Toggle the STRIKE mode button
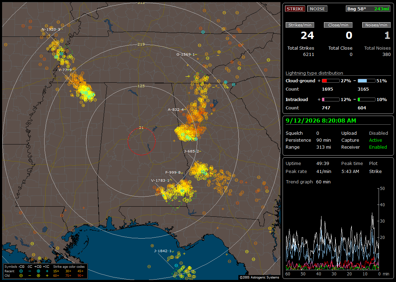The height and width of the screenshot is (282, 396). (295, 9)
